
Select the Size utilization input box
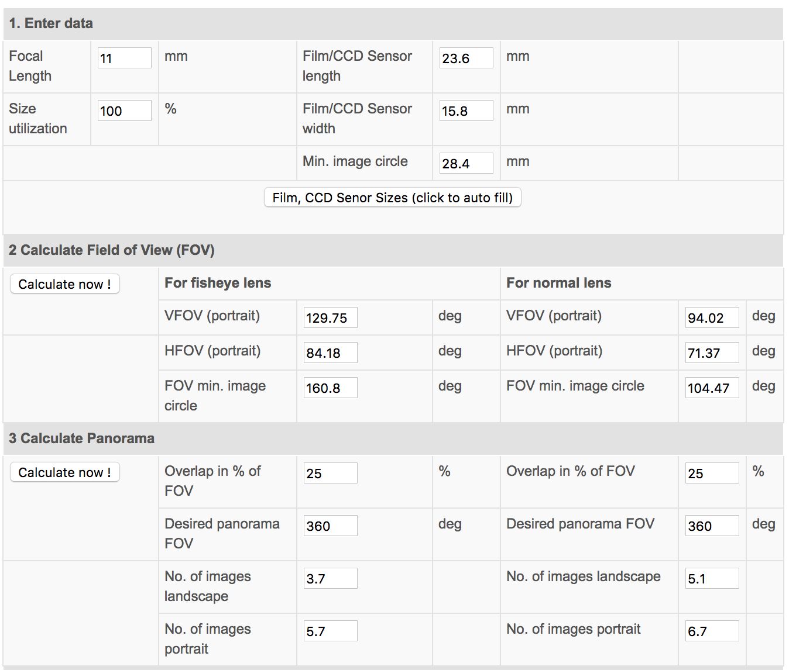(125, 110)
